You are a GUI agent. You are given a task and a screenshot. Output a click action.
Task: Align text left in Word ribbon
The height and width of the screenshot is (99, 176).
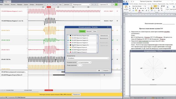[x=152, y=8]
